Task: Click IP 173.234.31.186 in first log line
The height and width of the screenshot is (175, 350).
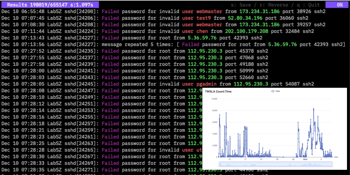Action: click(x=259, y=11)
